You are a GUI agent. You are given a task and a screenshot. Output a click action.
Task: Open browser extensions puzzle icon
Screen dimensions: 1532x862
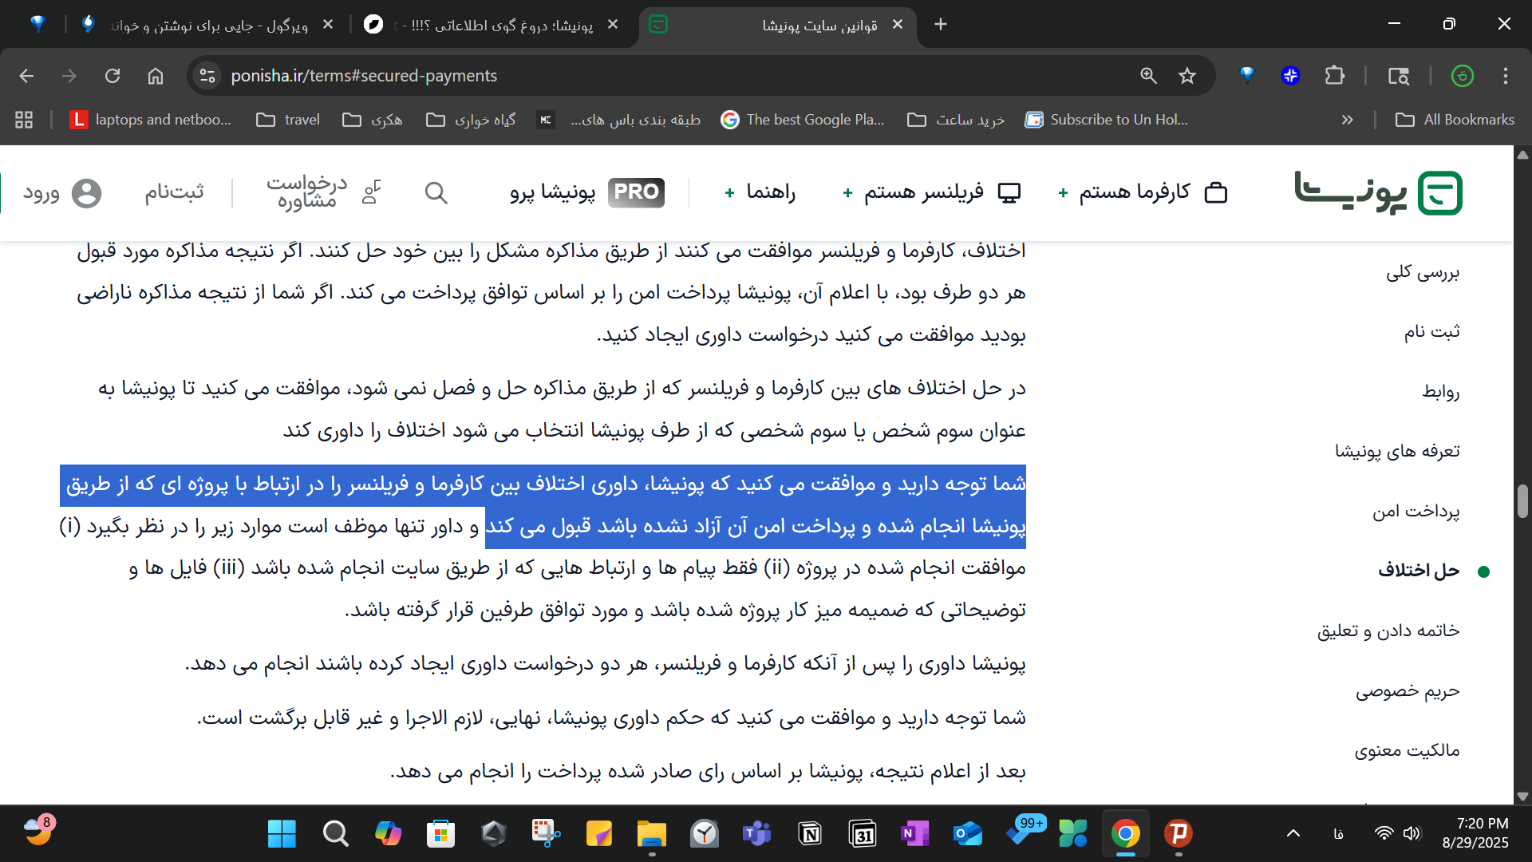click(1334, 76)
